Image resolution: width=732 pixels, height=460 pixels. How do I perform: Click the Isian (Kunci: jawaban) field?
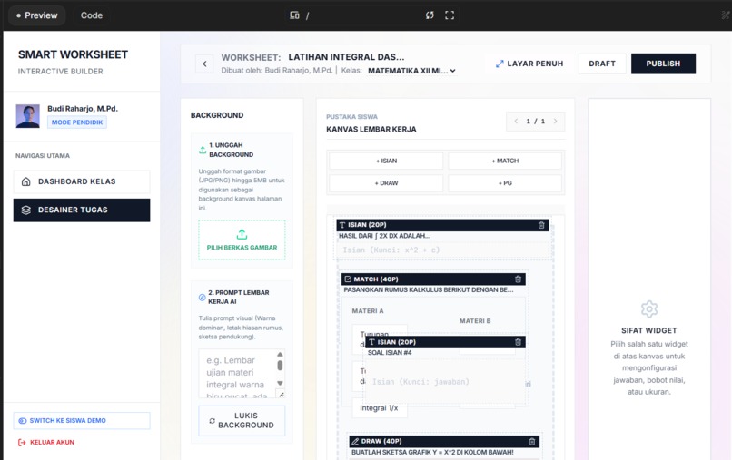tap(446, 382)
